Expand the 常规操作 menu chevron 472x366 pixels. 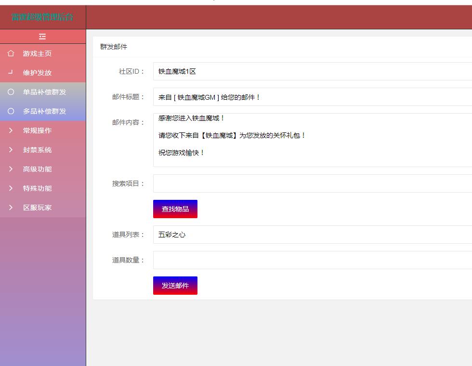click(11, 131)
